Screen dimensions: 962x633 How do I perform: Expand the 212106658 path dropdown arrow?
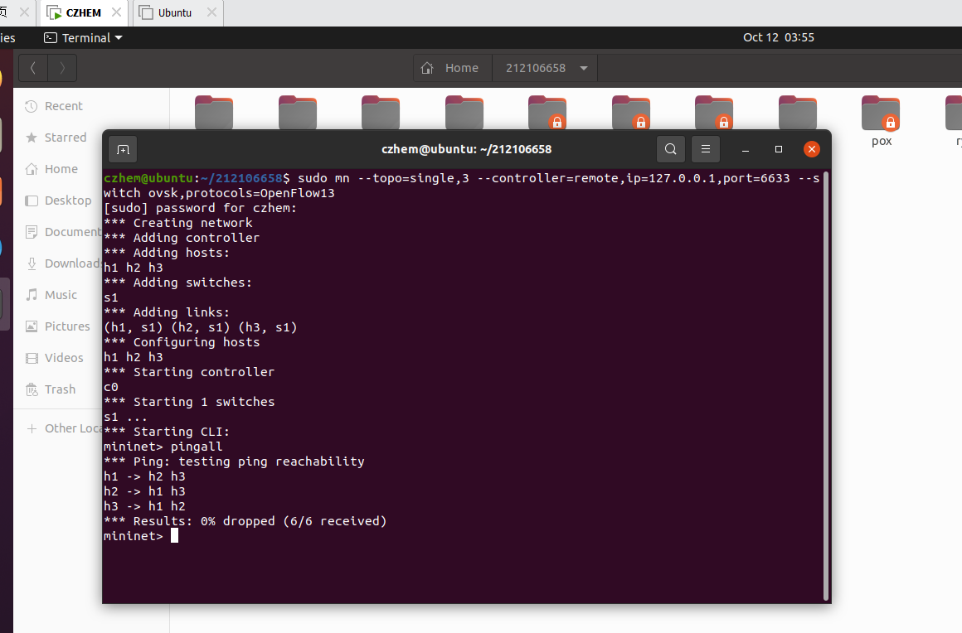584,68
